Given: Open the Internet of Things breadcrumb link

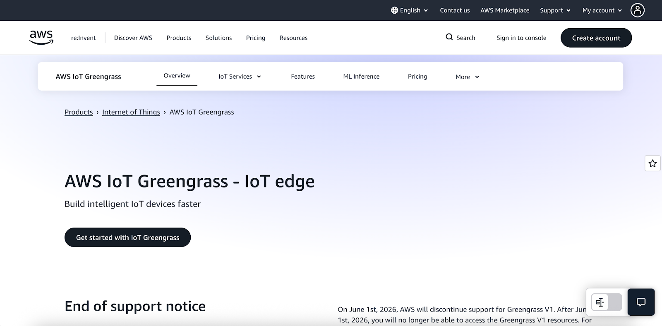Looking at the screenshot, I should click(131, 112).
